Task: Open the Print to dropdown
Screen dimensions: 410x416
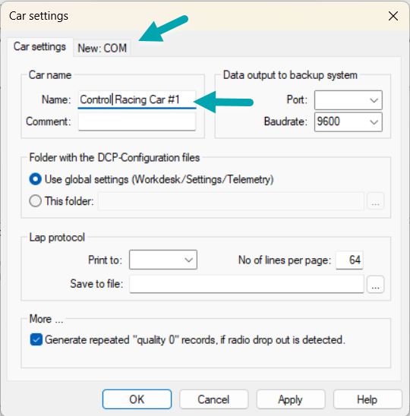Action: pos(163,260)
